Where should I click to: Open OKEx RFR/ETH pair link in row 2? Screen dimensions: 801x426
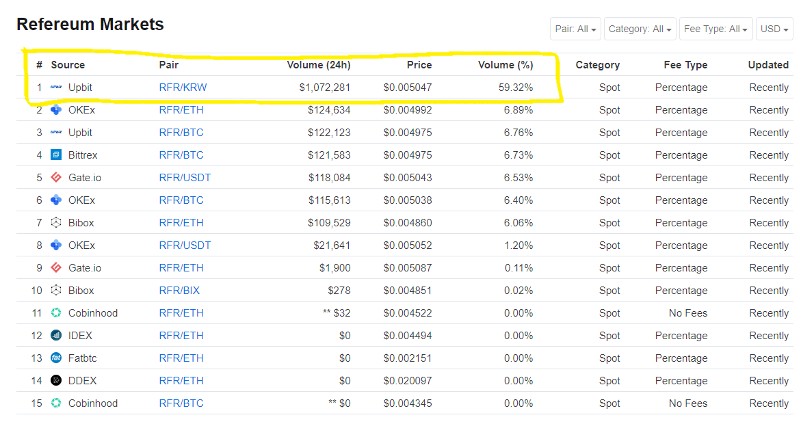click(x=181, y=110)
